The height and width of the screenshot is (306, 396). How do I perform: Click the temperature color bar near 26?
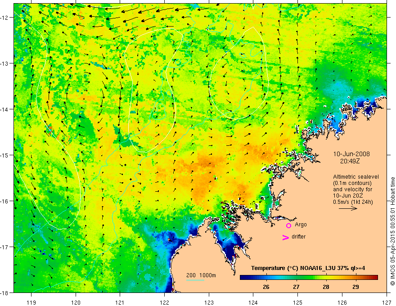(x=266, y=278)
